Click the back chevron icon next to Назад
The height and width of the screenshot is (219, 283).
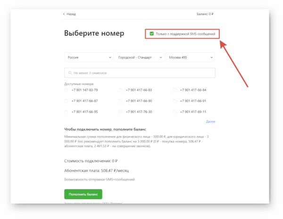click(x=64, y=14)
